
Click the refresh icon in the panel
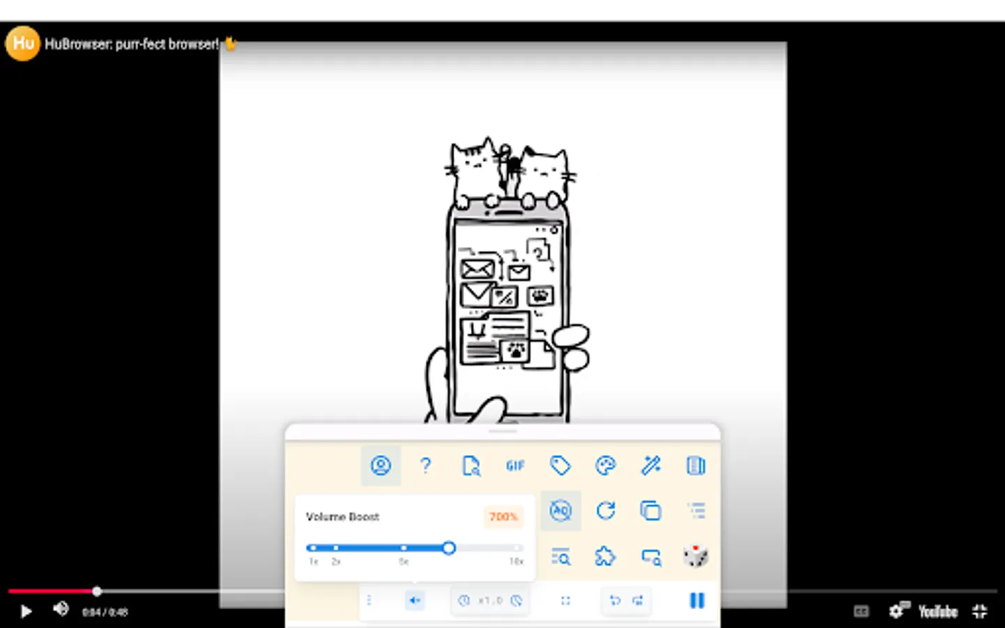(605, 510)
